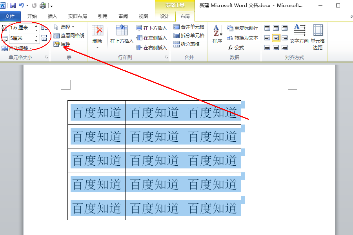Viewport: 353px width, 235px height.
Task: Align cell text top right
Action: point(285,28)
